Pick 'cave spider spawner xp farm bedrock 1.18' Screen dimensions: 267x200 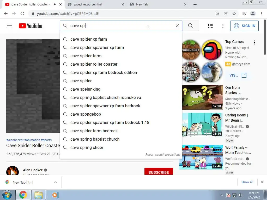pyautogui.click(x=121, y=123)
